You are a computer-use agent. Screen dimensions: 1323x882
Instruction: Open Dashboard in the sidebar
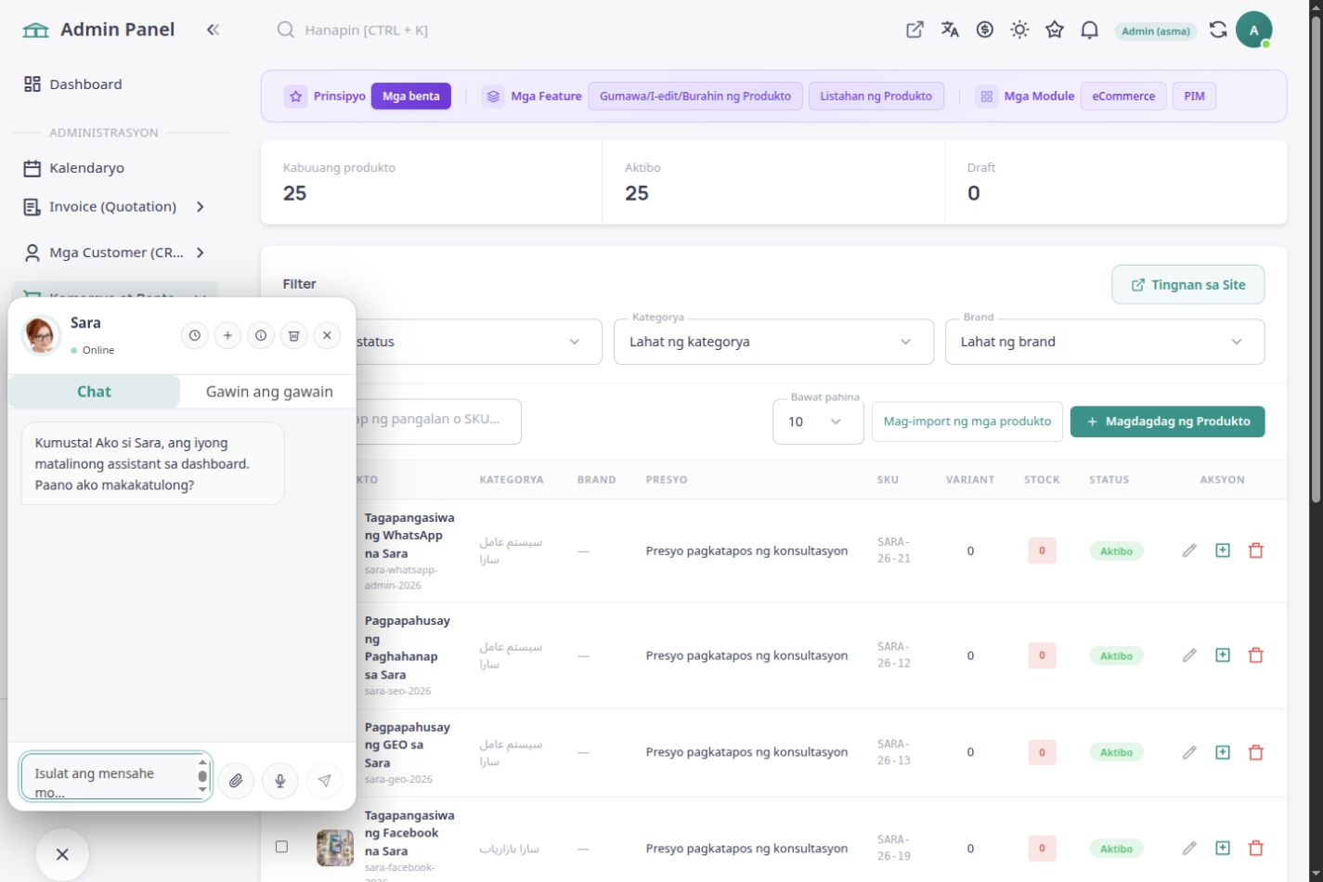tap(114, 84)
